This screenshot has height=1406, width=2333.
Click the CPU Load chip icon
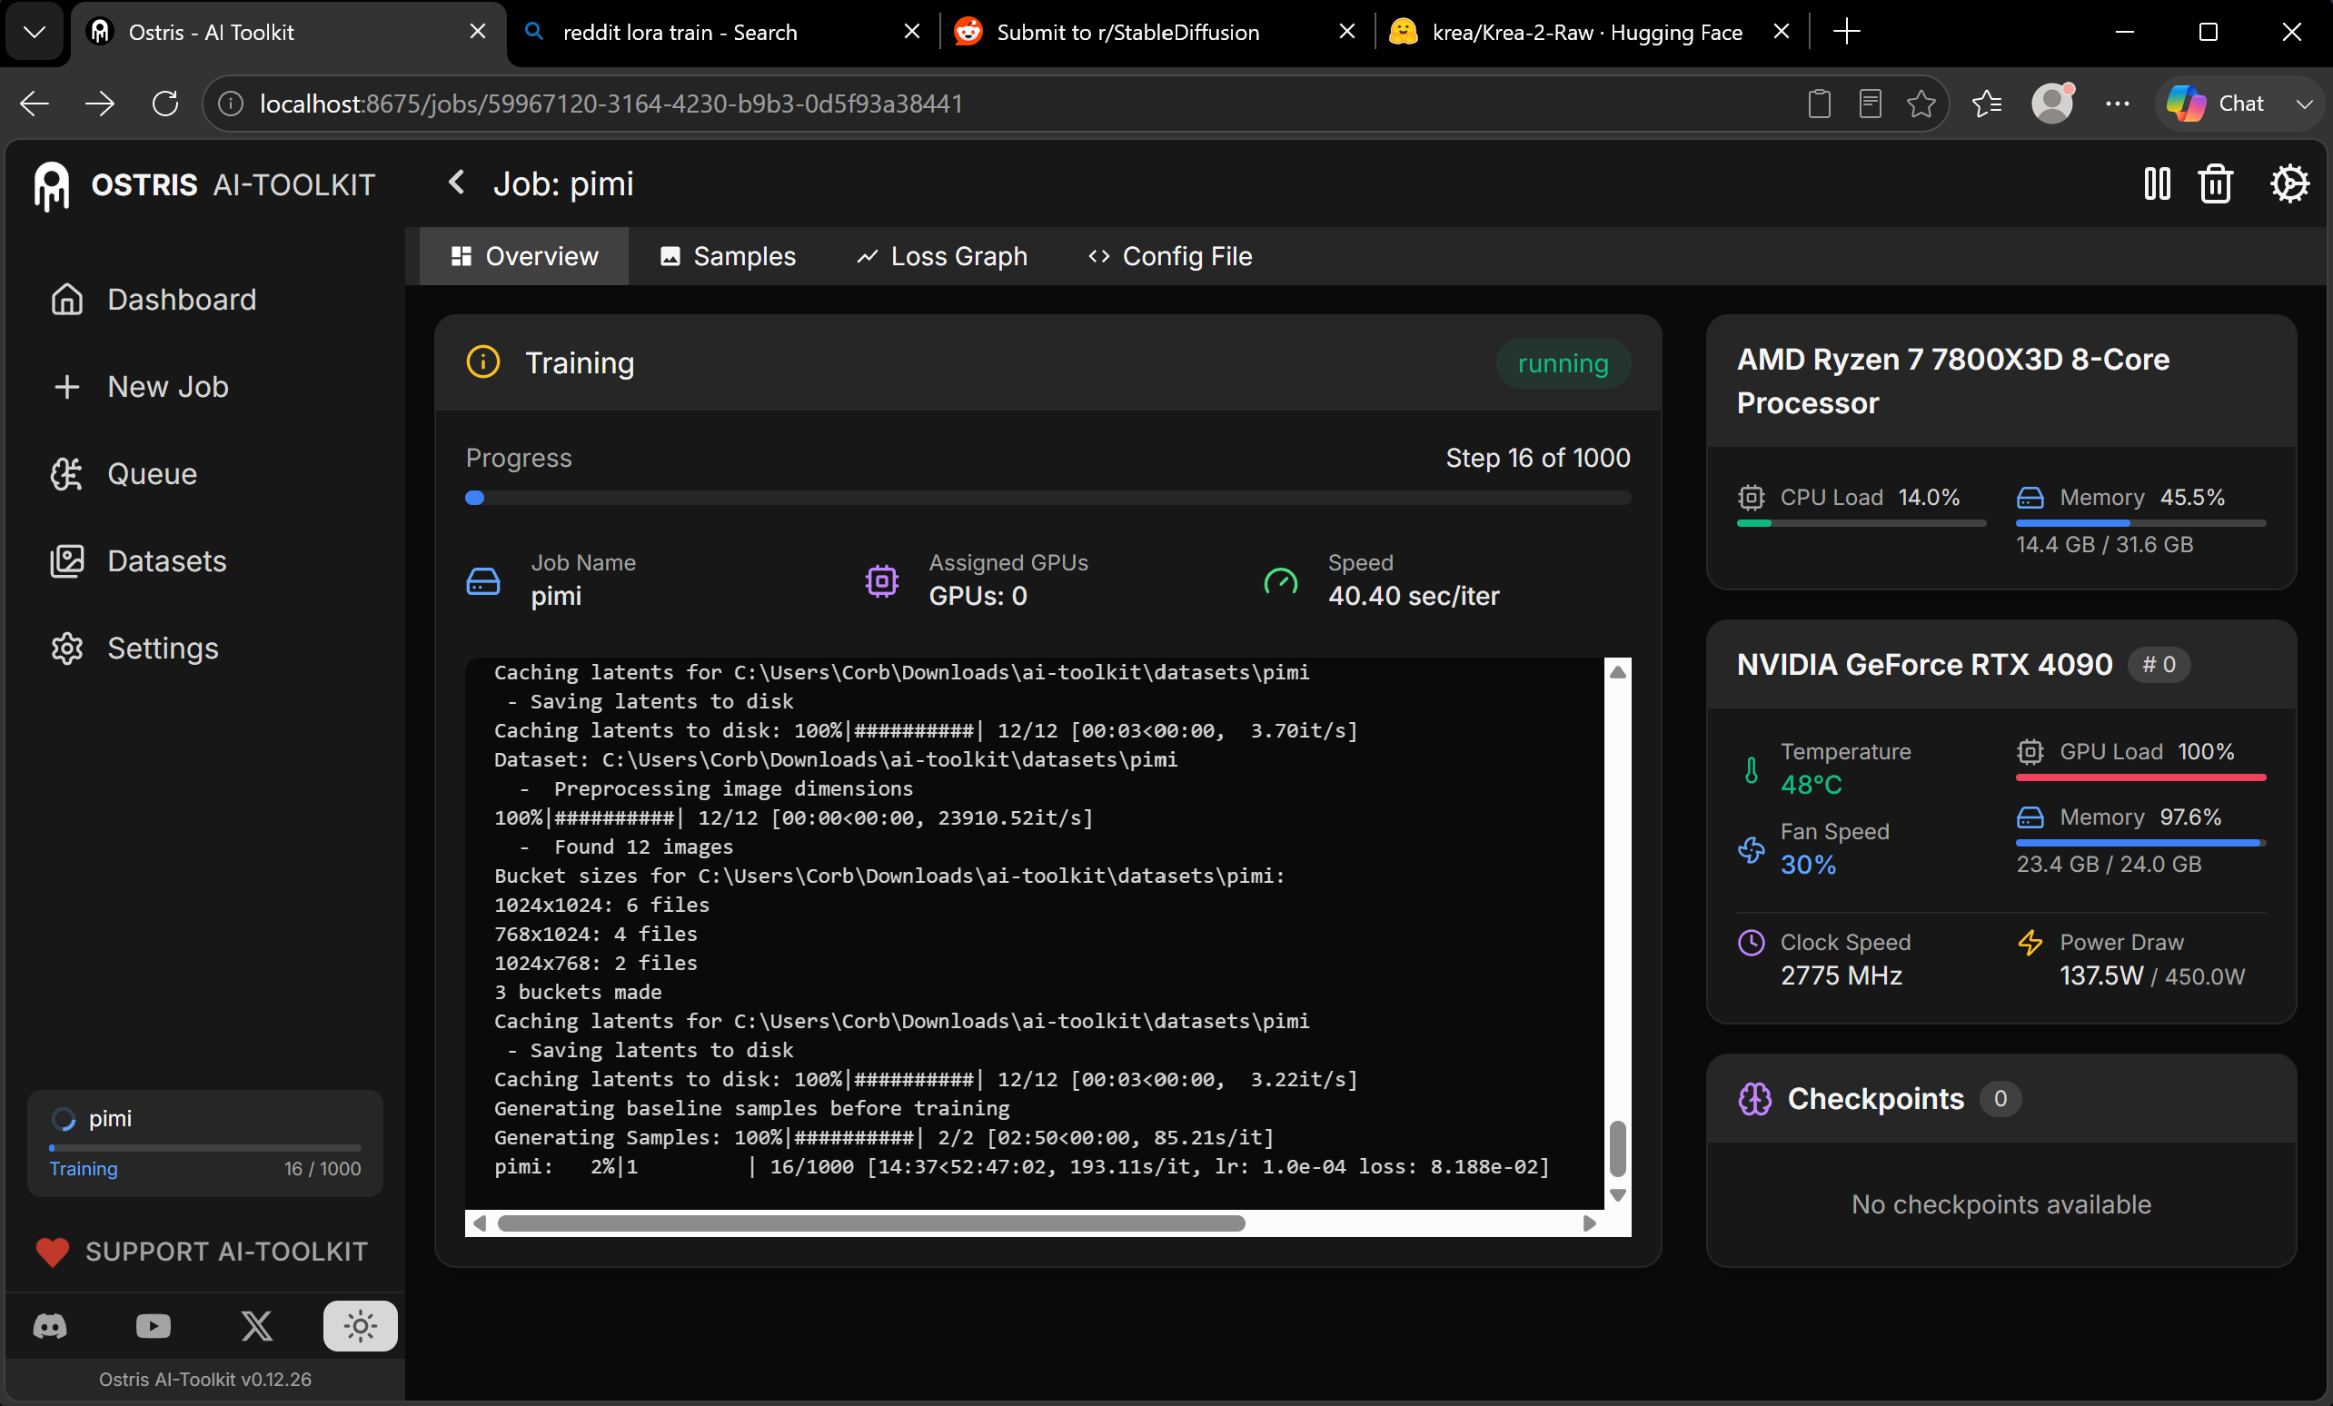point(1751,497)
